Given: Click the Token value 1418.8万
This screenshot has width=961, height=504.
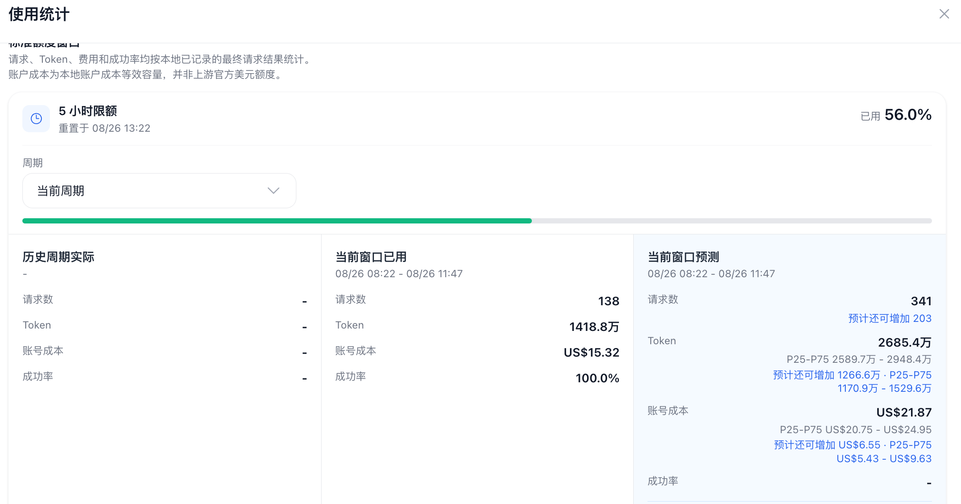Looking at the screenshot, I should tap(594, 327).
